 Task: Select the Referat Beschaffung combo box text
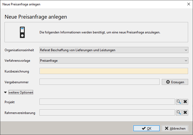pos(78,50)
